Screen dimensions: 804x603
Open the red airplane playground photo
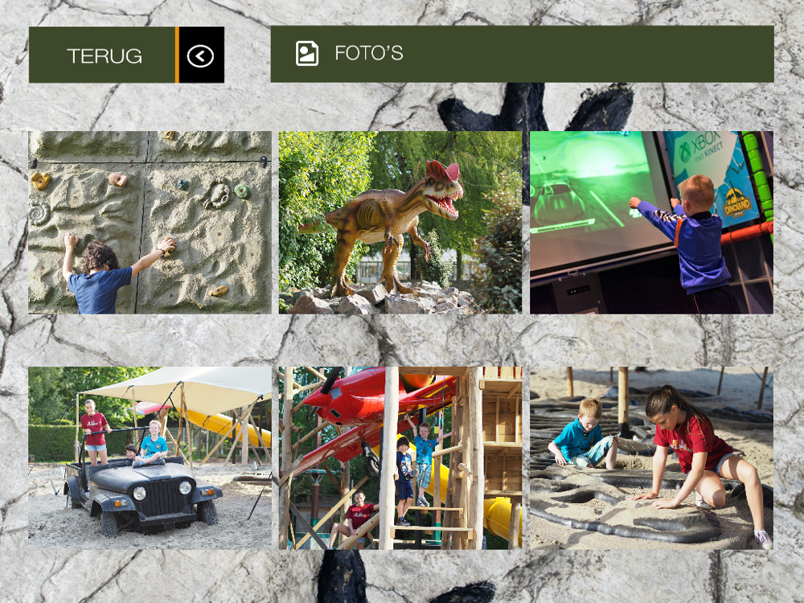pyautogui.click(x=400, y=458)
